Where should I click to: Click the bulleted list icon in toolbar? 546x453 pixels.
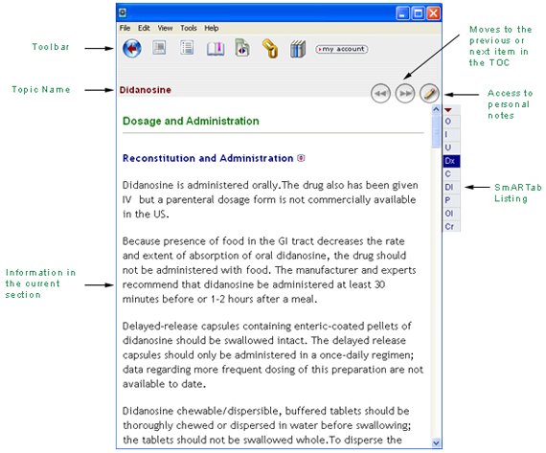tap(187, 48)
